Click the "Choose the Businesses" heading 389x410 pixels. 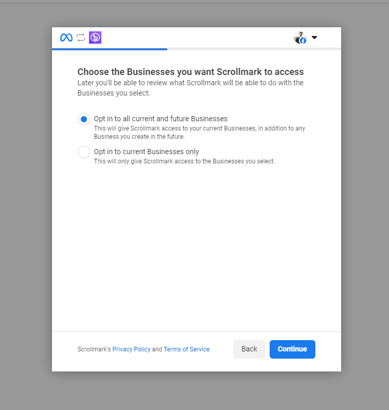(x=190, y=72)
